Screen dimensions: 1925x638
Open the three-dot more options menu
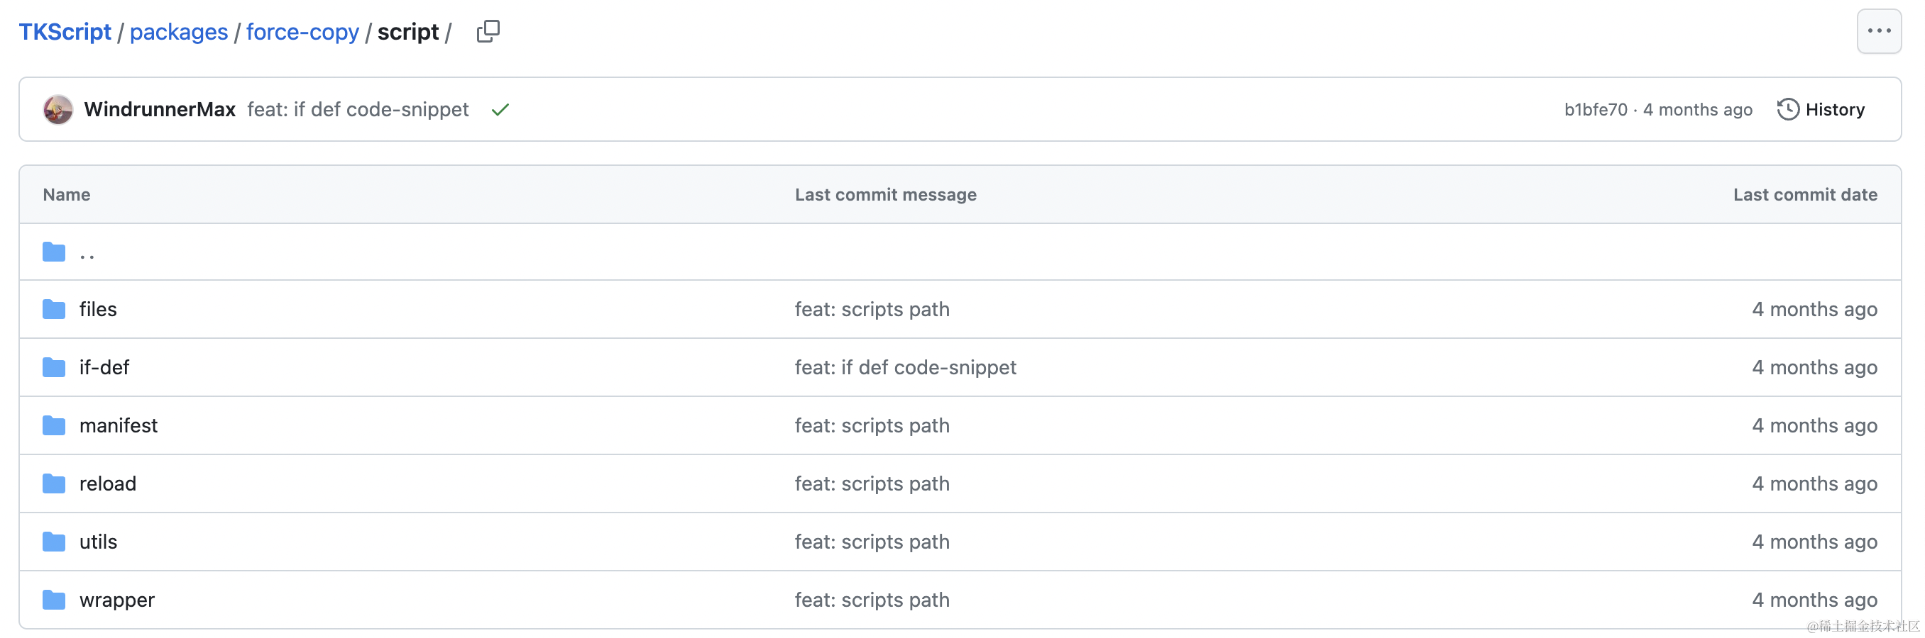click(x=1879, y=31)
